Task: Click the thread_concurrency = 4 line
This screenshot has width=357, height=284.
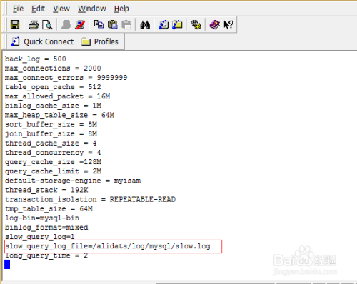Action: click(53, 153)
